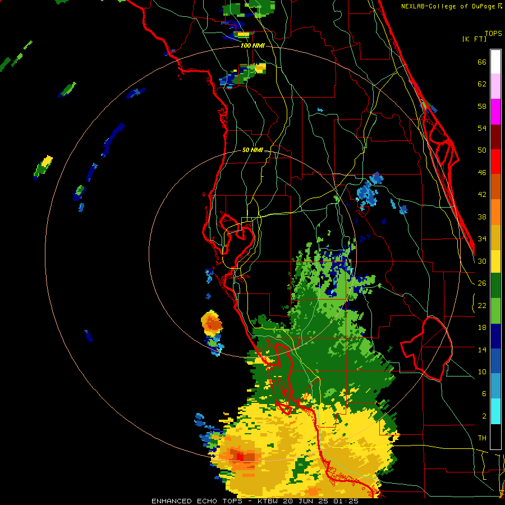
Task: Click the 66 value on the scale
Action: (x=482, y=62)
